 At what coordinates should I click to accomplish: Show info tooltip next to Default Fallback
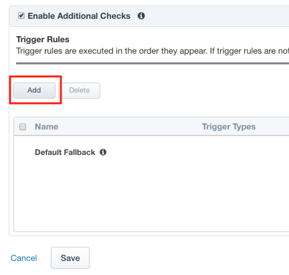pyautogui.click(x=103, y=152)
